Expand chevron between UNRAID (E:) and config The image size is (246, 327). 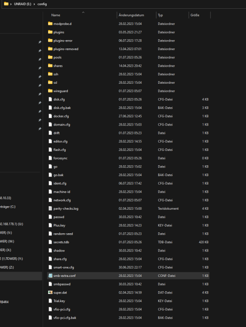(x=34, y=4)
